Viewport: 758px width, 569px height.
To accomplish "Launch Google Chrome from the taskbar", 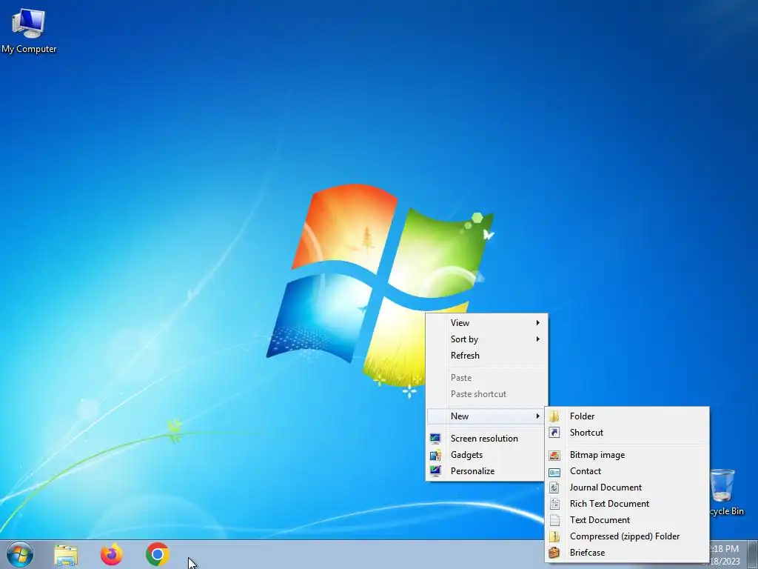I will [x=157, y=554].
